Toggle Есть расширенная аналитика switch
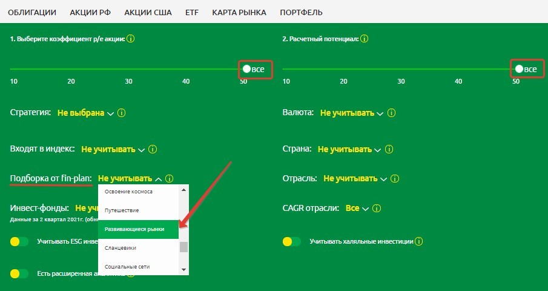This screenshot has height=291, width=548. (x=19, y=274)
